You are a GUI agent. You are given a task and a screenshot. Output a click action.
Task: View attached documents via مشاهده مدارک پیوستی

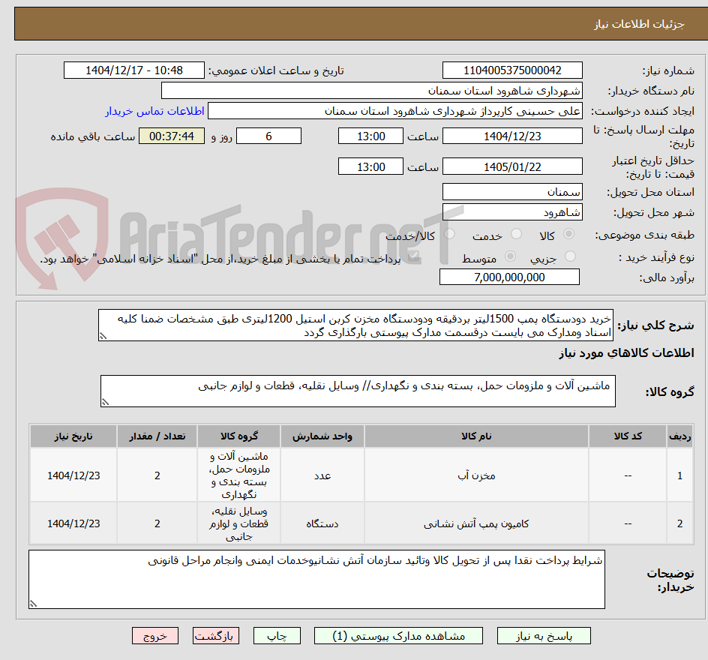398,635
